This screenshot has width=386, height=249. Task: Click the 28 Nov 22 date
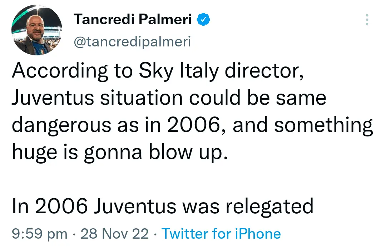(x=114, y=234)
